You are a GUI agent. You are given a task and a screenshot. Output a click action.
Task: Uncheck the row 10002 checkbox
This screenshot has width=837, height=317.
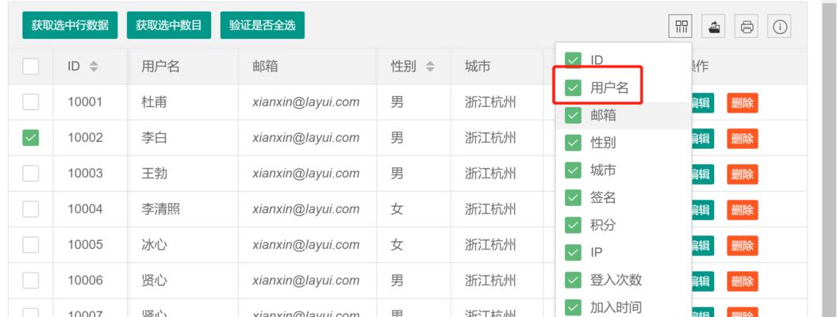click(30, 138)
